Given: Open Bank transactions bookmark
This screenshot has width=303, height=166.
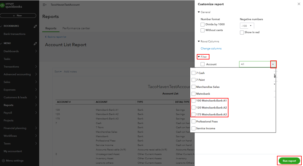Looking at the screenshot, I should pos(14,34).
